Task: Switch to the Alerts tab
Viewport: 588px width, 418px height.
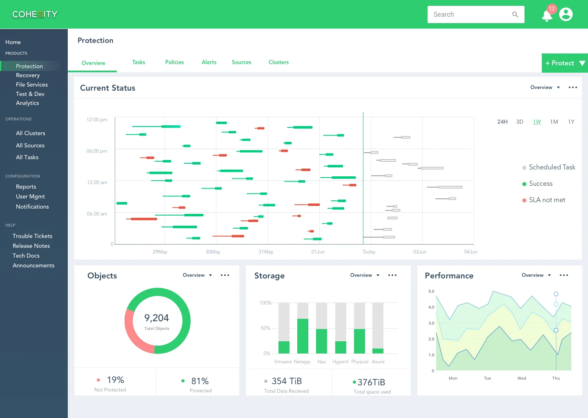Action: pyautogui.click(x=209, y=62)
